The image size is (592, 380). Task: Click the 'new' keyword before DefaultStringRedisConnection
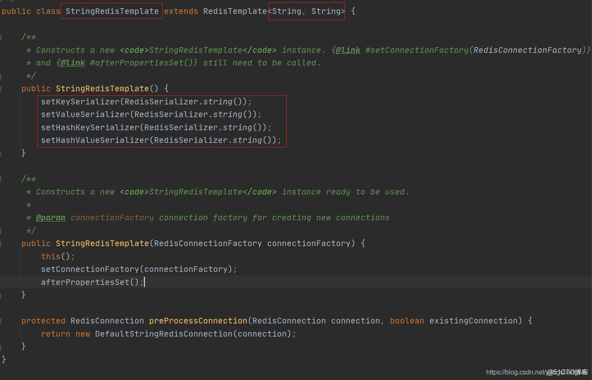point(83,334)
